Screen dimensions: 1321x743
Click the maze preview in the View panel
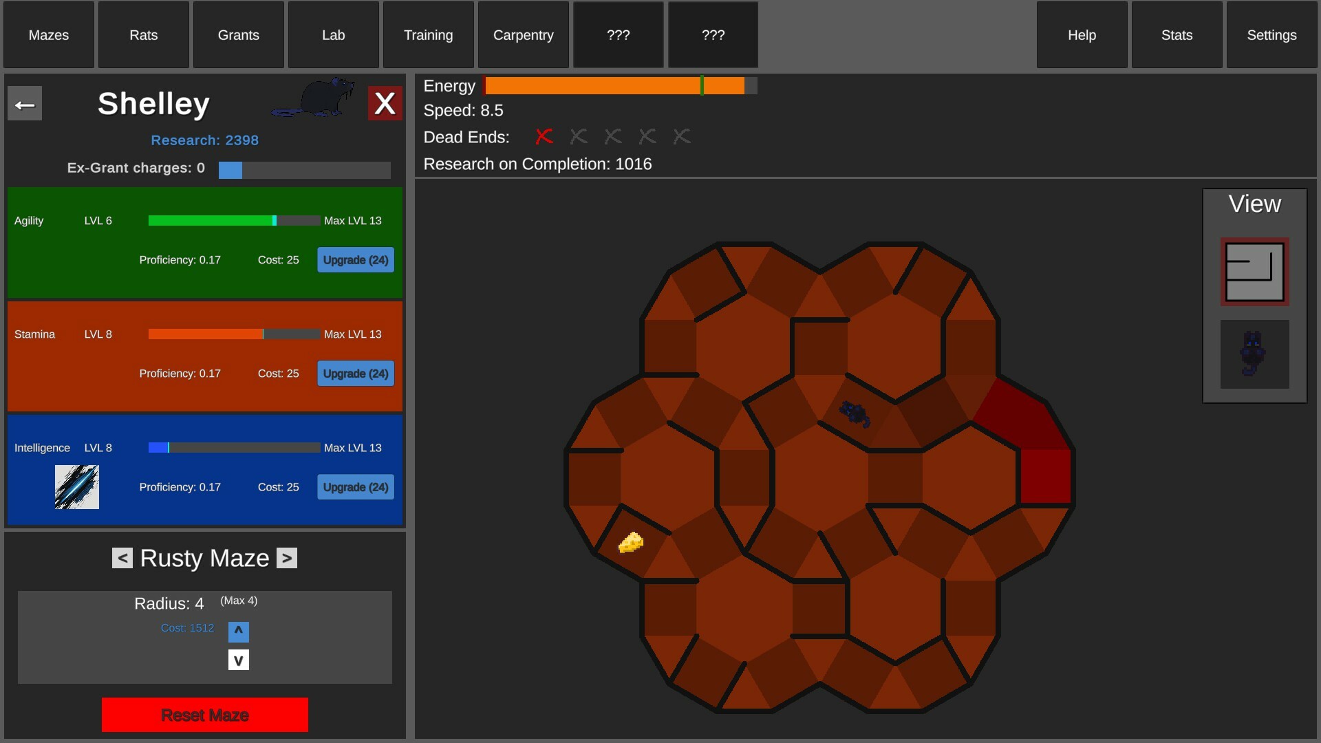pyautogui.click(x=1254, y=271)
